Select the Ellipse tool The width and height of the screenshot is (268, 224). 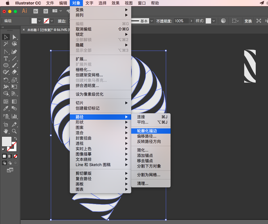(x=6, y=65)
